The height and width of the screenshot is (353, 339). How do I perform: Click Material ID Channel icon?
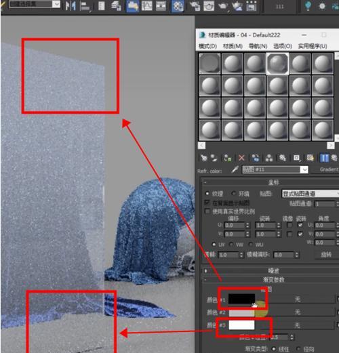point(297,158)
